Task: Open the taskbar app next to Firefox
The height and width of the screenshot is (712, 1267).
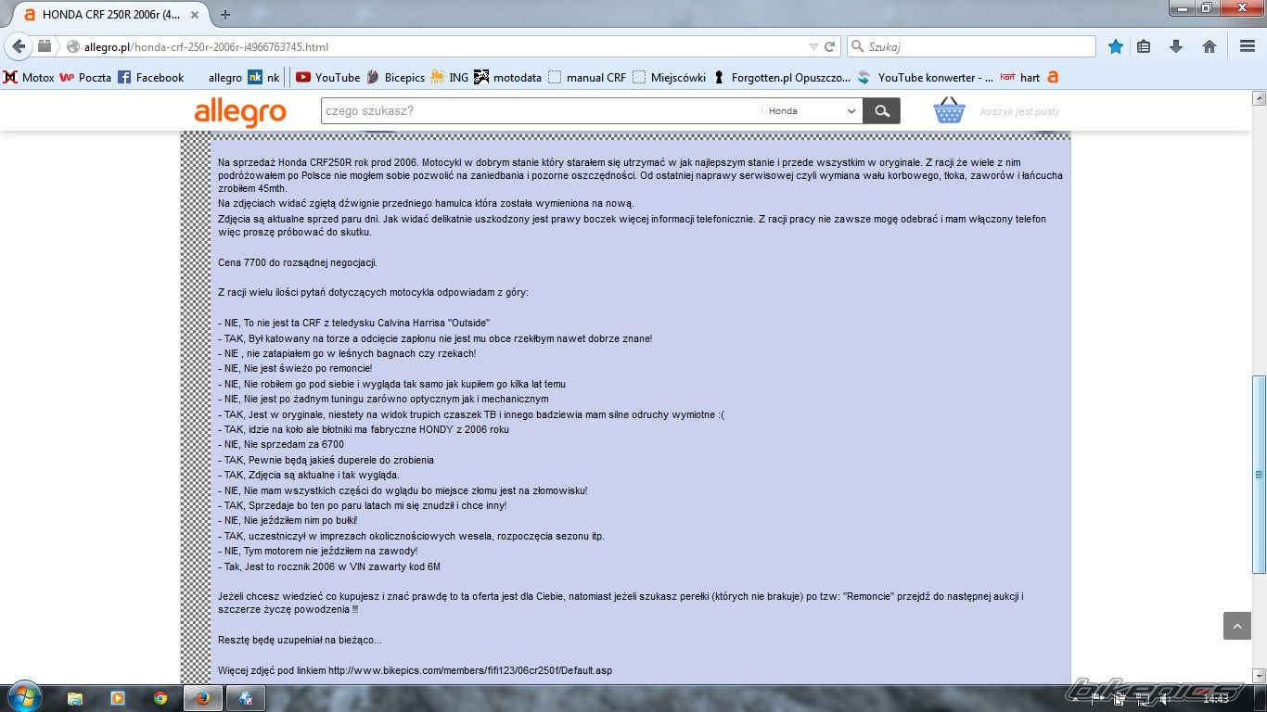Action: (246, 698)
